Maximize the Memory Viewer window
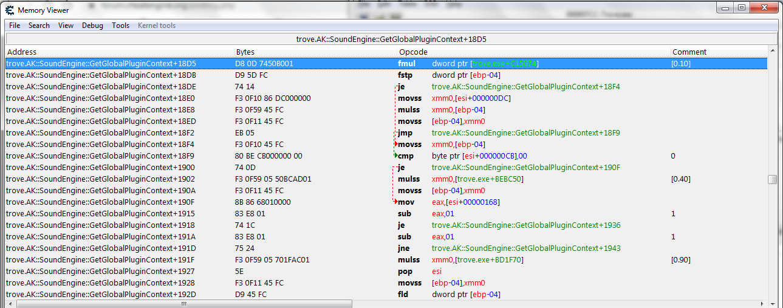 (741, 8)
